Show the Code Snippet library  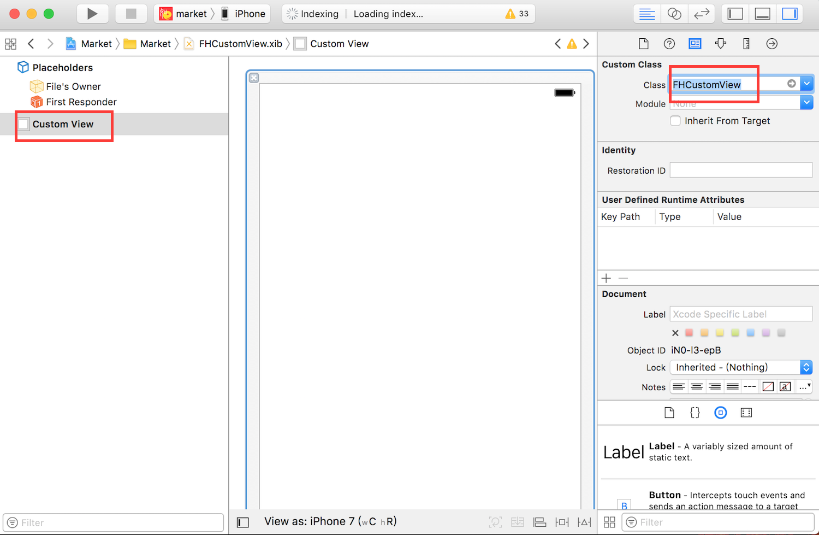[x=695, y=413]
